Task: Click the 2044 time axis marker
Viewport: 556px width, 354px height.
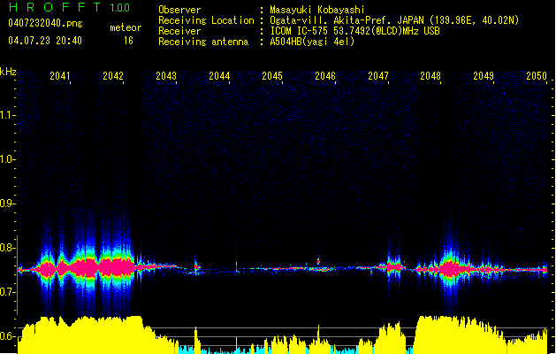Action: tap(219, 76)
